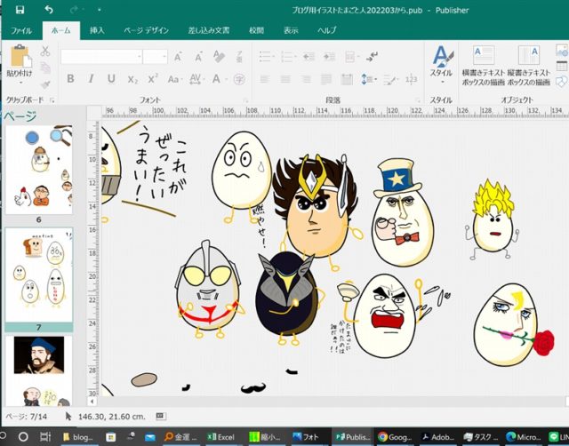Open the font color A dropdown
This screenshot has height=446, width=569.
[220, 79]
